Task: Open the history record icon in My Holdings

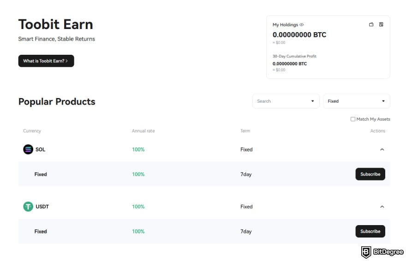Action: tap(381, 24)
